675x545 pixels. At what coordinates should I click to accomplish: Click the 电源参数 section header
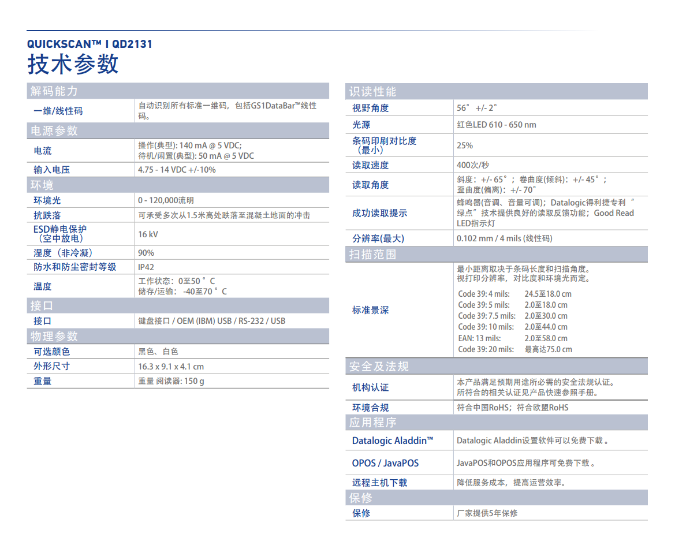[x=54, y=131]
